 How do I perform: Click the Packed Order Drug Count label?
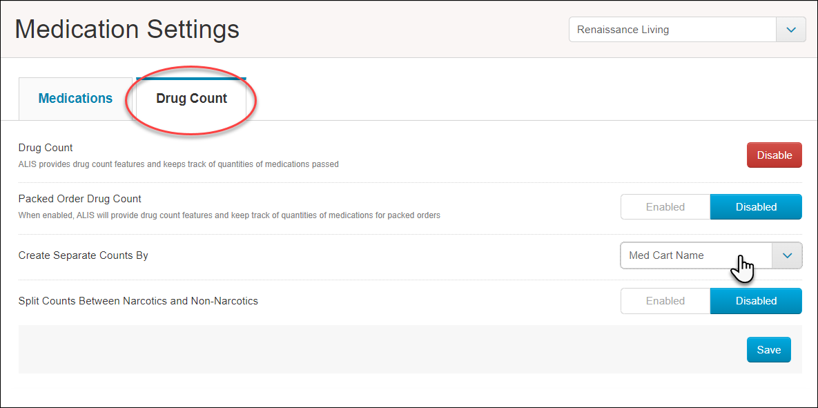79,198
